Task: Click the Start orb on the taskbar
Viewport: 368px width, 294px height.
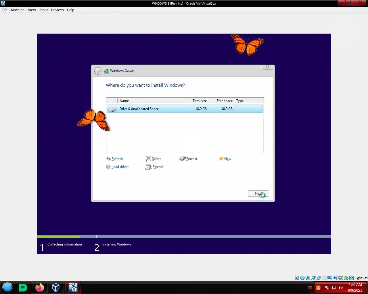Action: 7,287
